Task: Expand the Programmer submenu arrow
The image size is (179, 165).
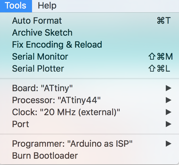Action: [x=168, y=144]
